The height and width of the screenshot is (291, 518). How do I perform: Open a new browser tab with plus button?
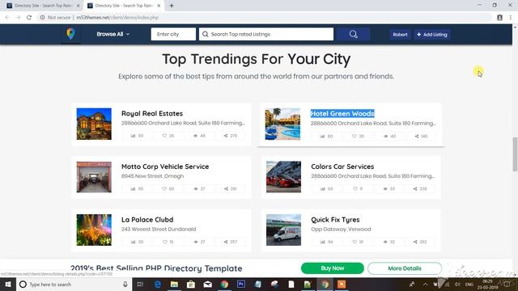172,6
